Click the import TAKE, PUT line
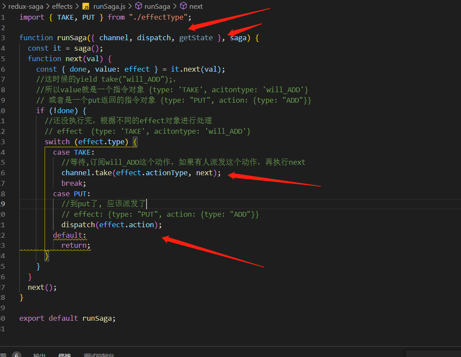 105,17
